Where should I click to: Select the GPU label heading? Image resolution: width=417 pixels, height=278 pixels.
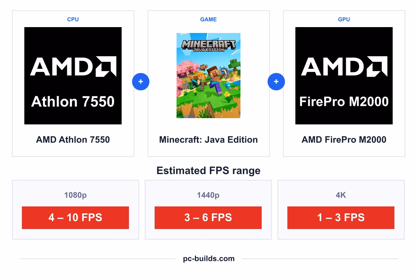click(x=344, y=19)
